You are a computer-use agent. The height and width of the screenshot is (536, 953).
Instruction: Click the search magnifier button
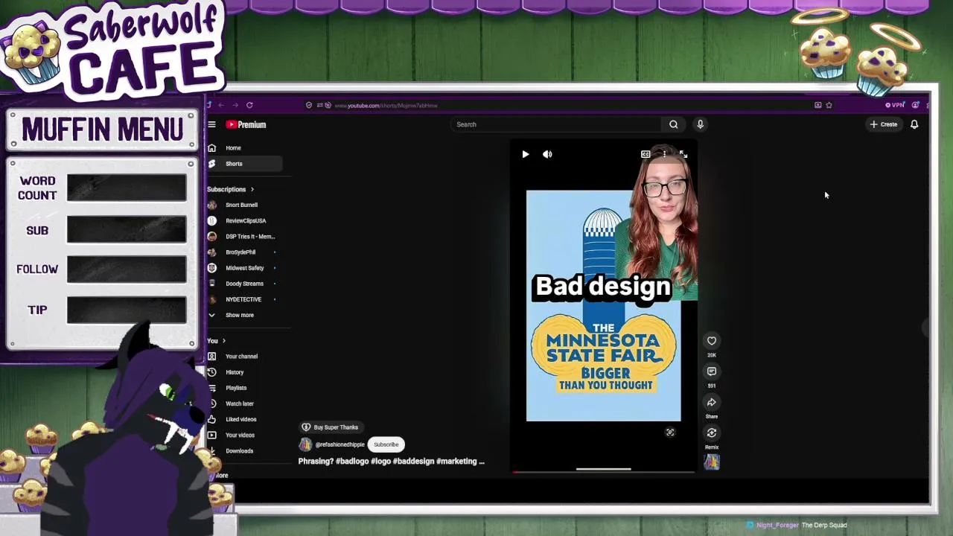pyautogui.click(x=674, y=124)
